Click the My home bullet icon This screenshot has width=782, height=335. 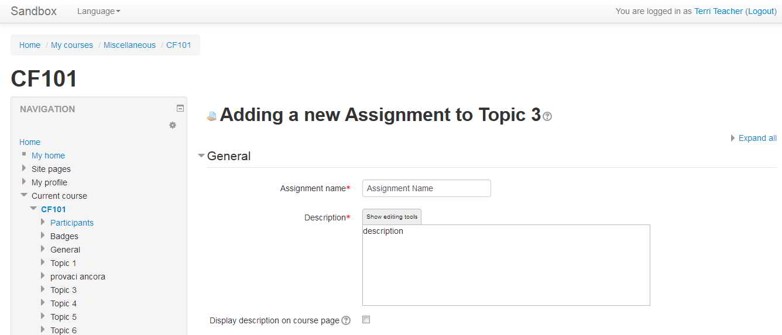coord(24,154)
